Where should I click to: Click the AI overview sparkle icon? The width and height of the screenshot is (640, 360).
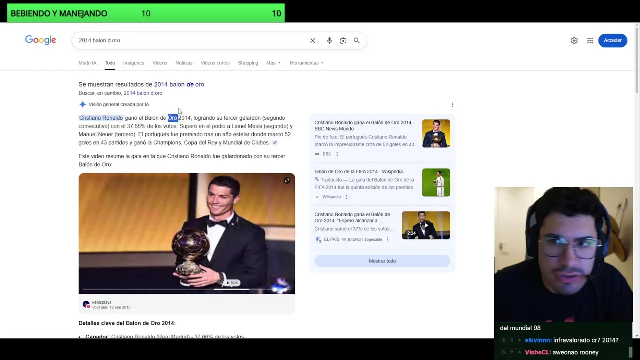(x=83, y=104)
